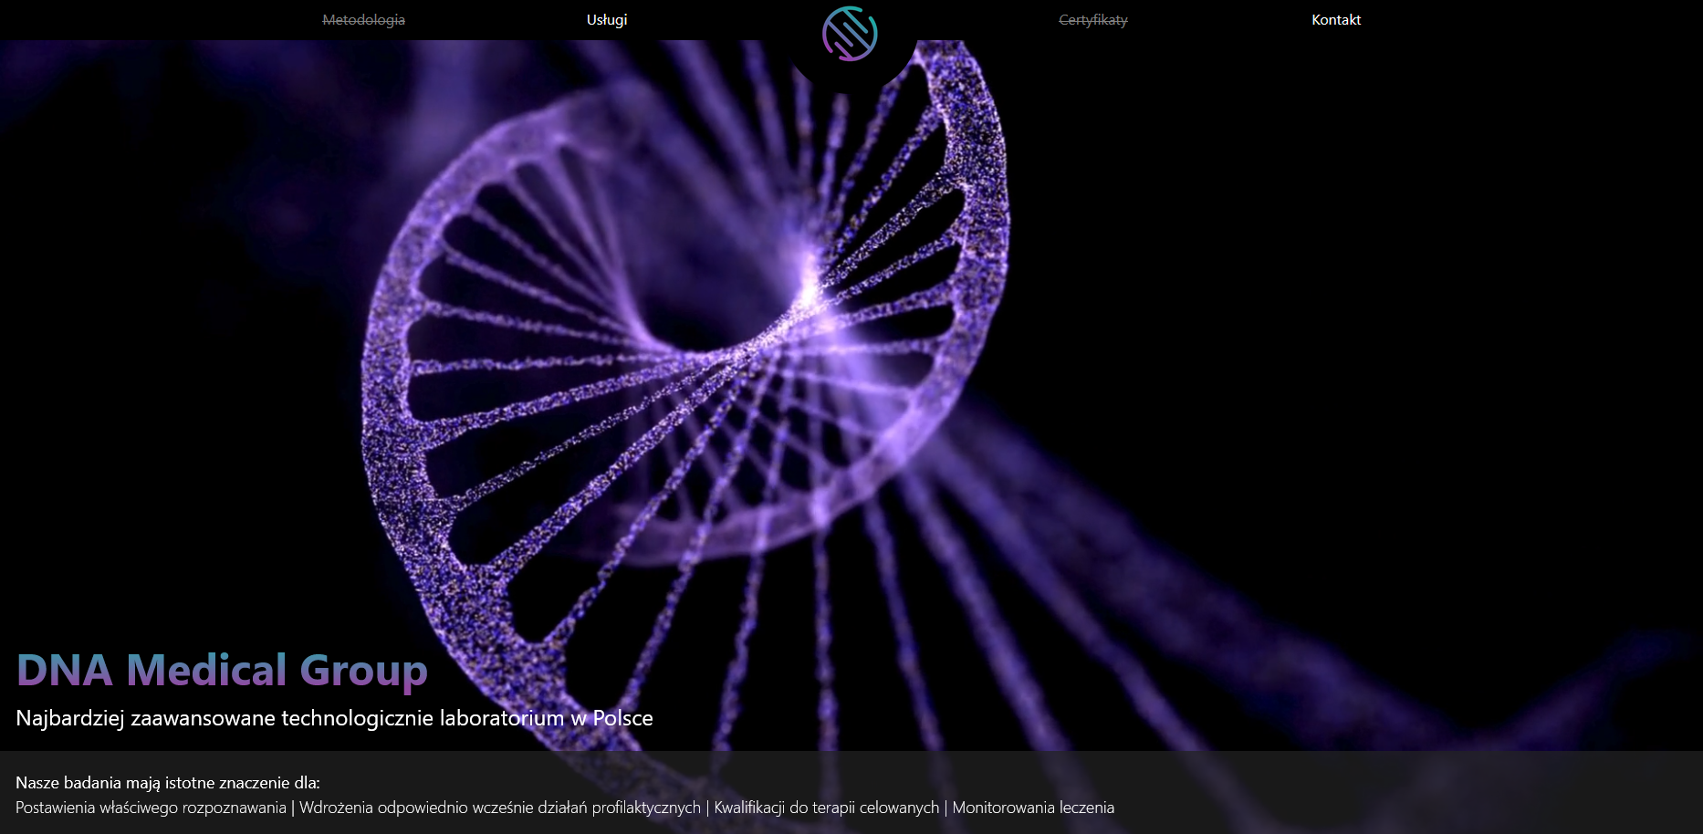The height and width of the screenshot is (834, 1703).
Task: Click the DNA Medical Group heading
Action: point(222,671)
